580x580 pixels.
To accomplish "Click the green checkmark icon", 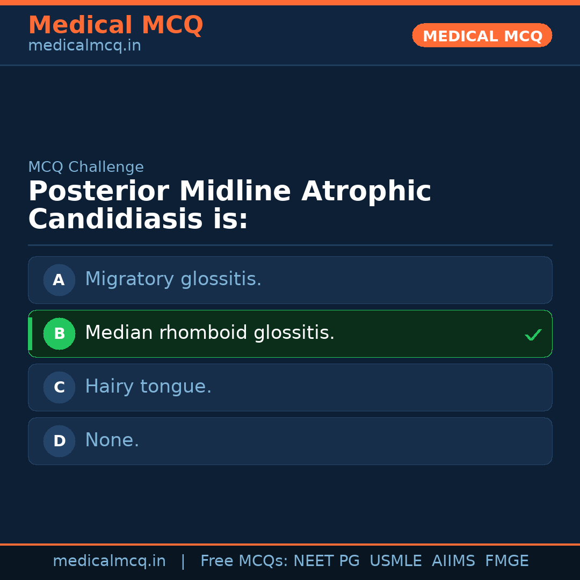I will pos(533,335).
